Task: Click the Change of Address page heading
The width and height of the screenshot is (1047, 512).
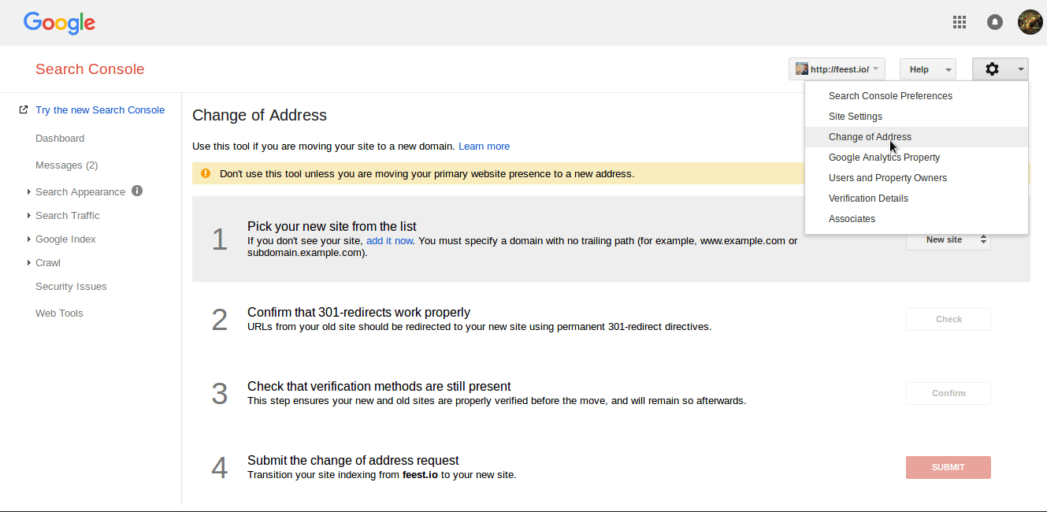Action: click(259, 115)
